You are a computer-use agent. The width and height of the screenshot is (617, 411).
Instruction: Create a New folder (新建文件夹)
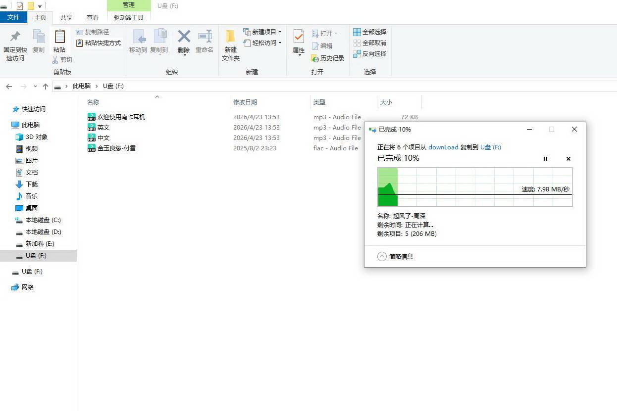[230, 45]
